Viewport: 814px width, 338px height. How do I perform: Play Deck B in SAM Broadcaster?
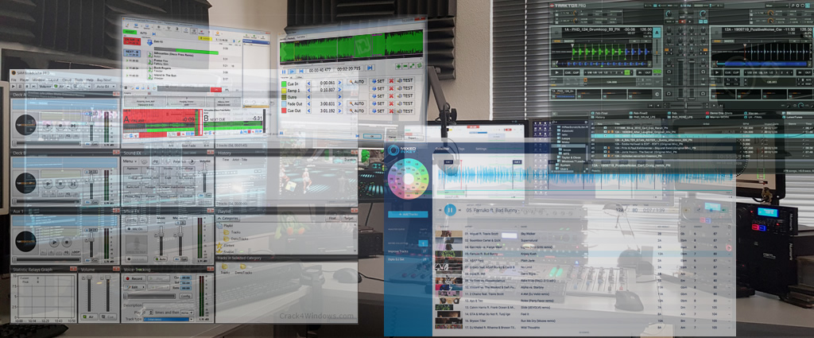48,184
